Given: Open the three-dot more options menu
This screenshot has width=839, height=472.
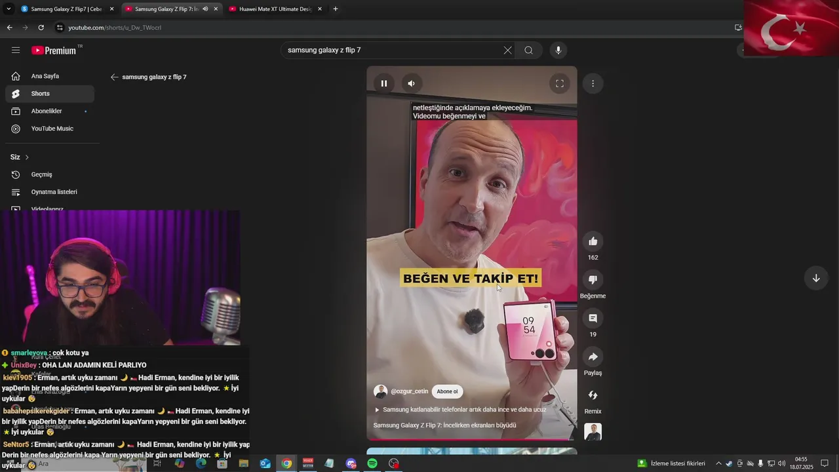Looking at the screenshot, I should point(593,83).
